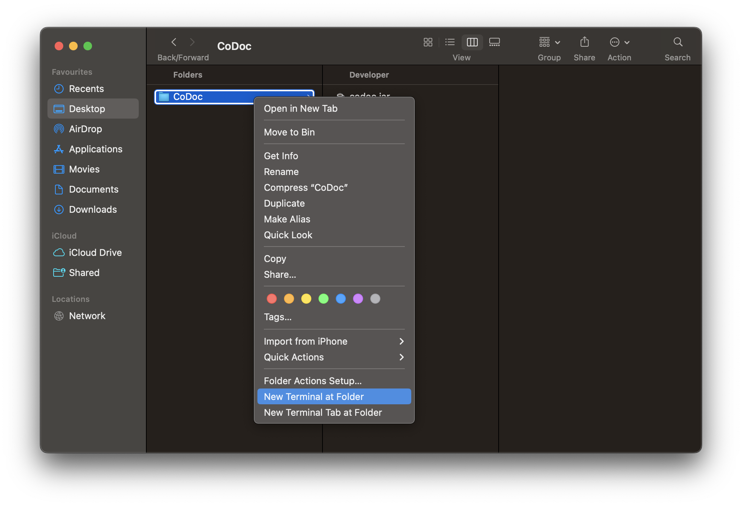Apply the purple tag color
This screenshot has height=506, width=742.
358,299
